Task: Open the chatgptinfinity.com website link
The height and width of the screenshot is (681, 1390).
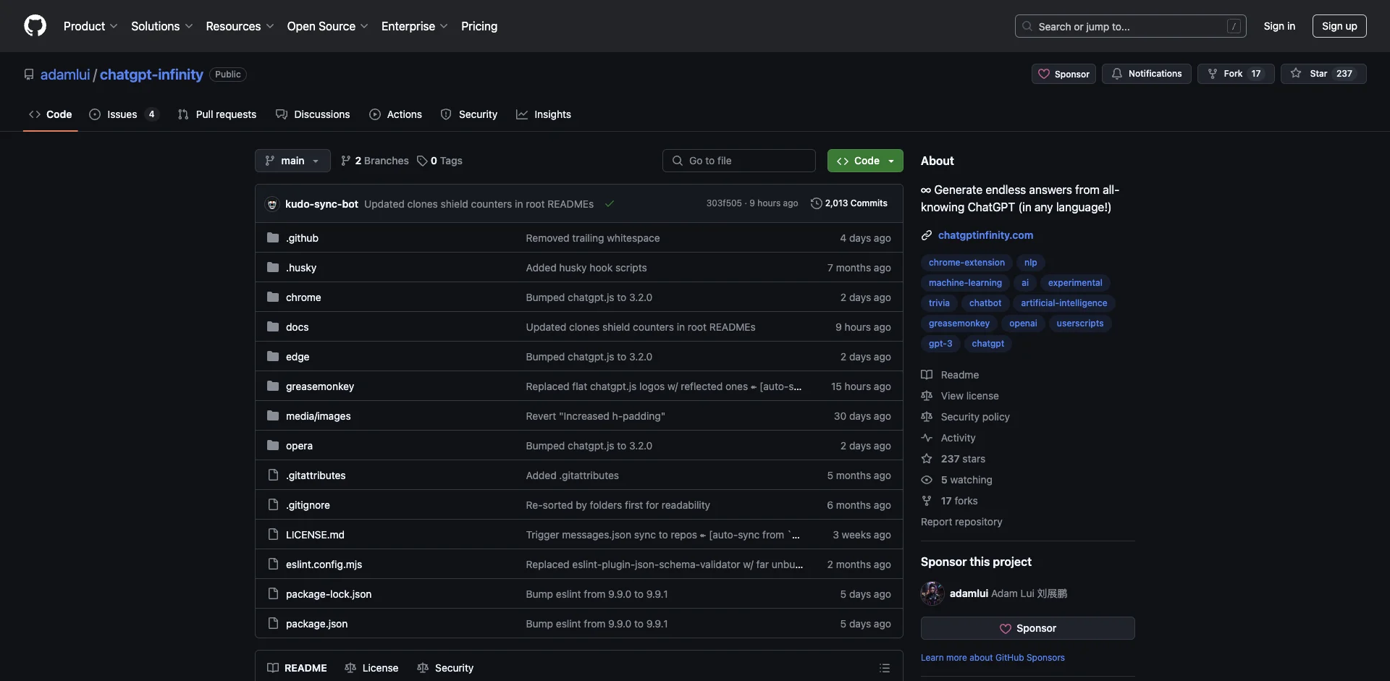Action: (x=985, y=235)
